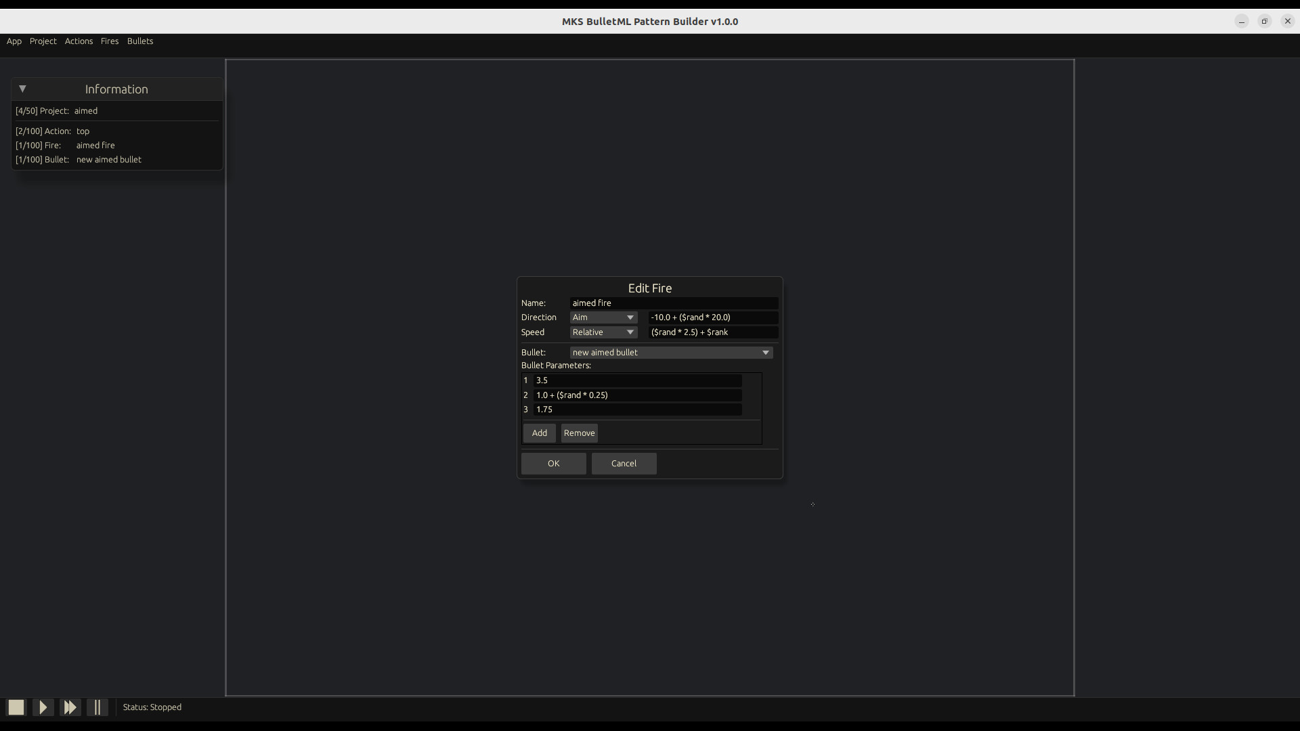Edit bullet parameter 1 value 3.5
This screenshot has width=1300, height=731.
pyautogui.click(x=637, y=380)
